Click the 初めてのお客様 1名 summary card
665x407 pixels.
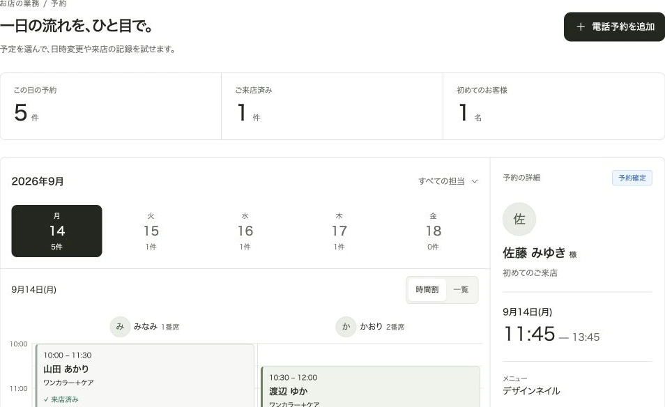[553, 107]
